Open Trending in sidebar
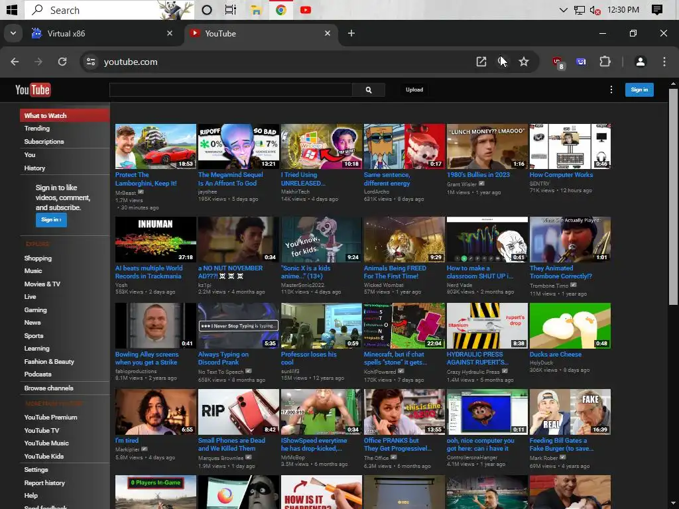Viewport: 679px width, 509px height. point(37,128)
